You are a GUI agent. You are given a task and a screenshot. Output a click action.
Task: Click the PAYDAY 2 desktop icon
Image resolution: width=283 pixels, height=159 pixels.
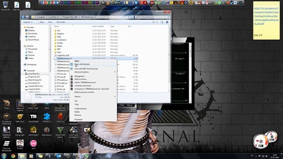click(x=47, y=118)
